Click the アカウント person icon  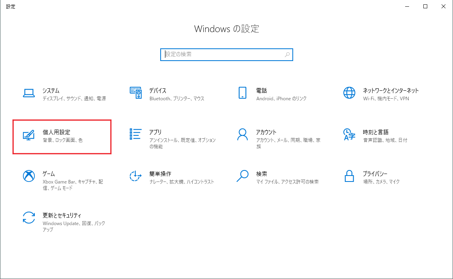pyautogui.click(x=243, y=135)
